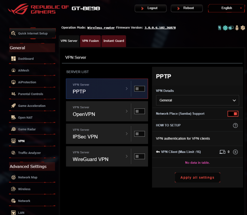
Task: Open the Quick Internet Setup button
Action: coord(33,33)
